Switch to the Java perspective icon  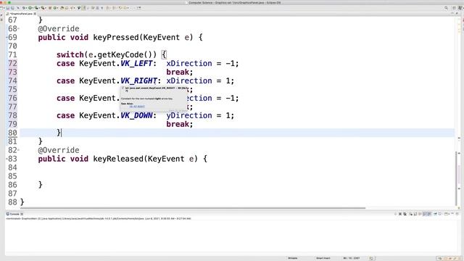click(460, 8)
